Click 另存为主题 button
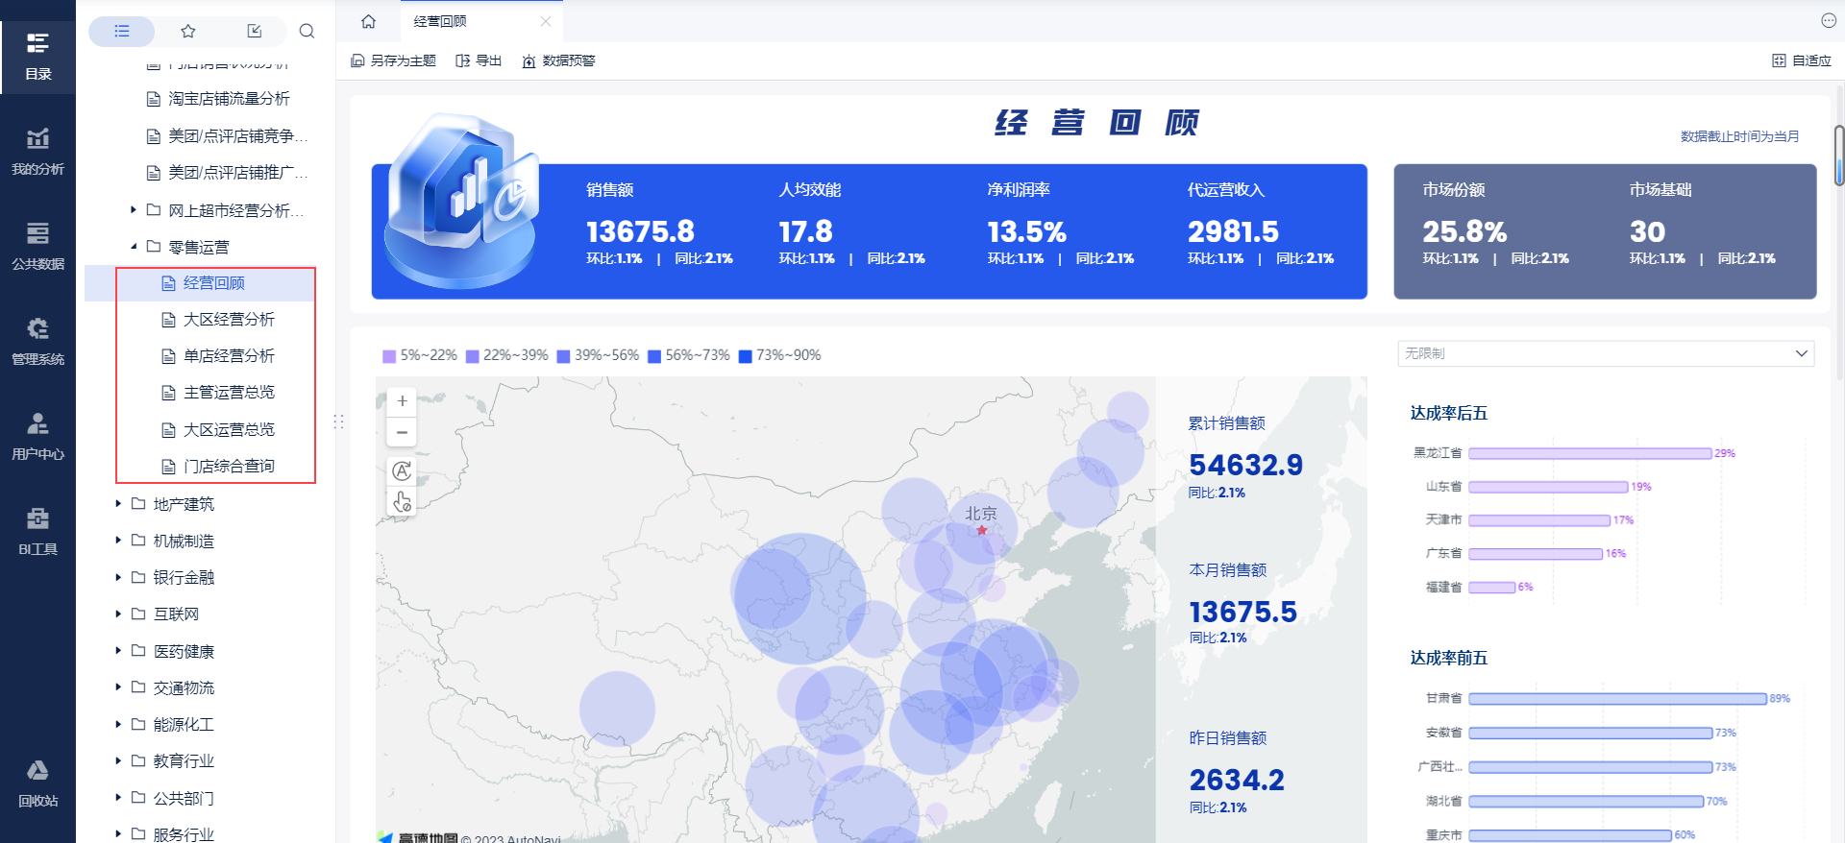Viewport: 1845px width, 843px height. [394, 60]
